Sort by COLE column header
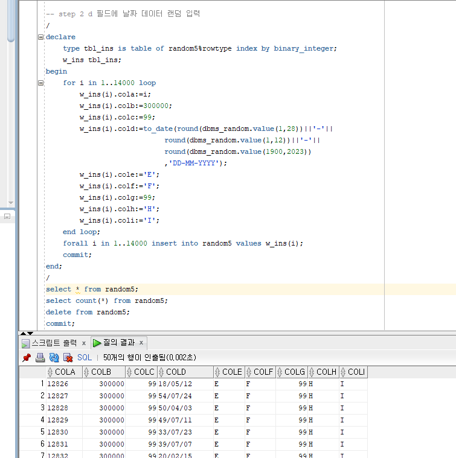Image resolution: width=456 pixels, height=458 pixels. pos(230,372)
